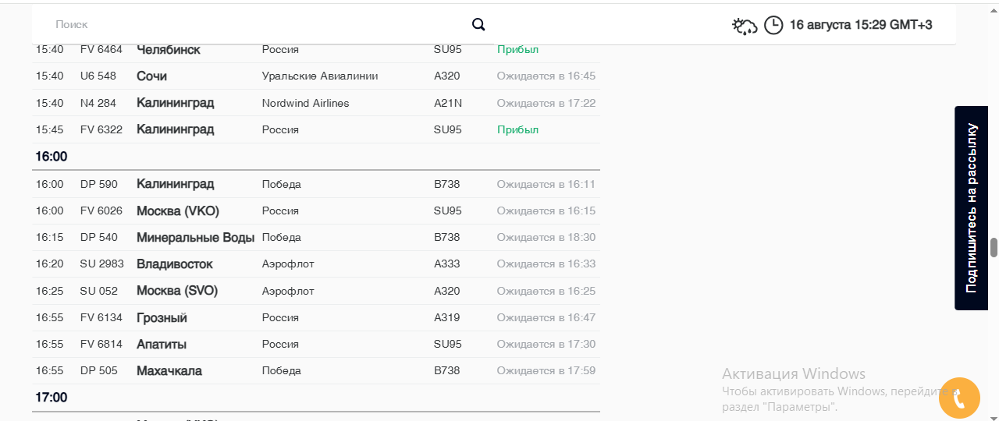Open the Подпишитесь на рассылку side tab

pyautogui.click(x=976, y=208)
